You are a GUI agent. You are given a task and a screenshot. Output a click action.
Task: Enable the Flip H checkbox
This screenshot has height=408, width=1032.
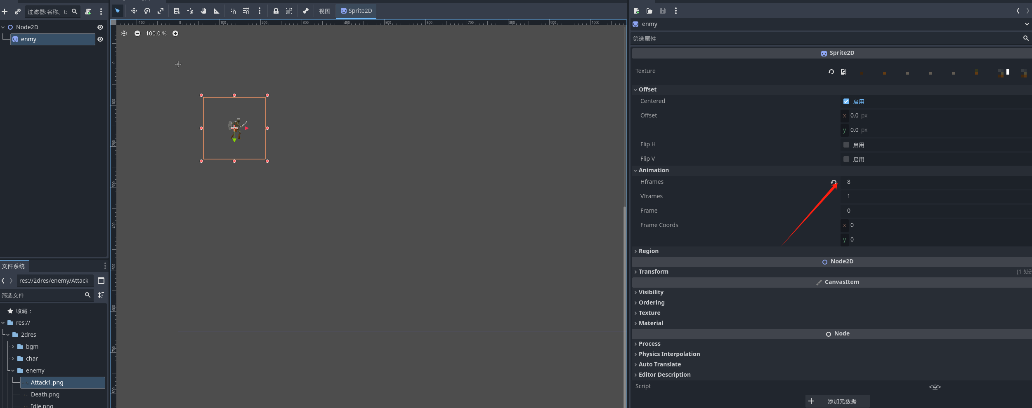(846, 145)
